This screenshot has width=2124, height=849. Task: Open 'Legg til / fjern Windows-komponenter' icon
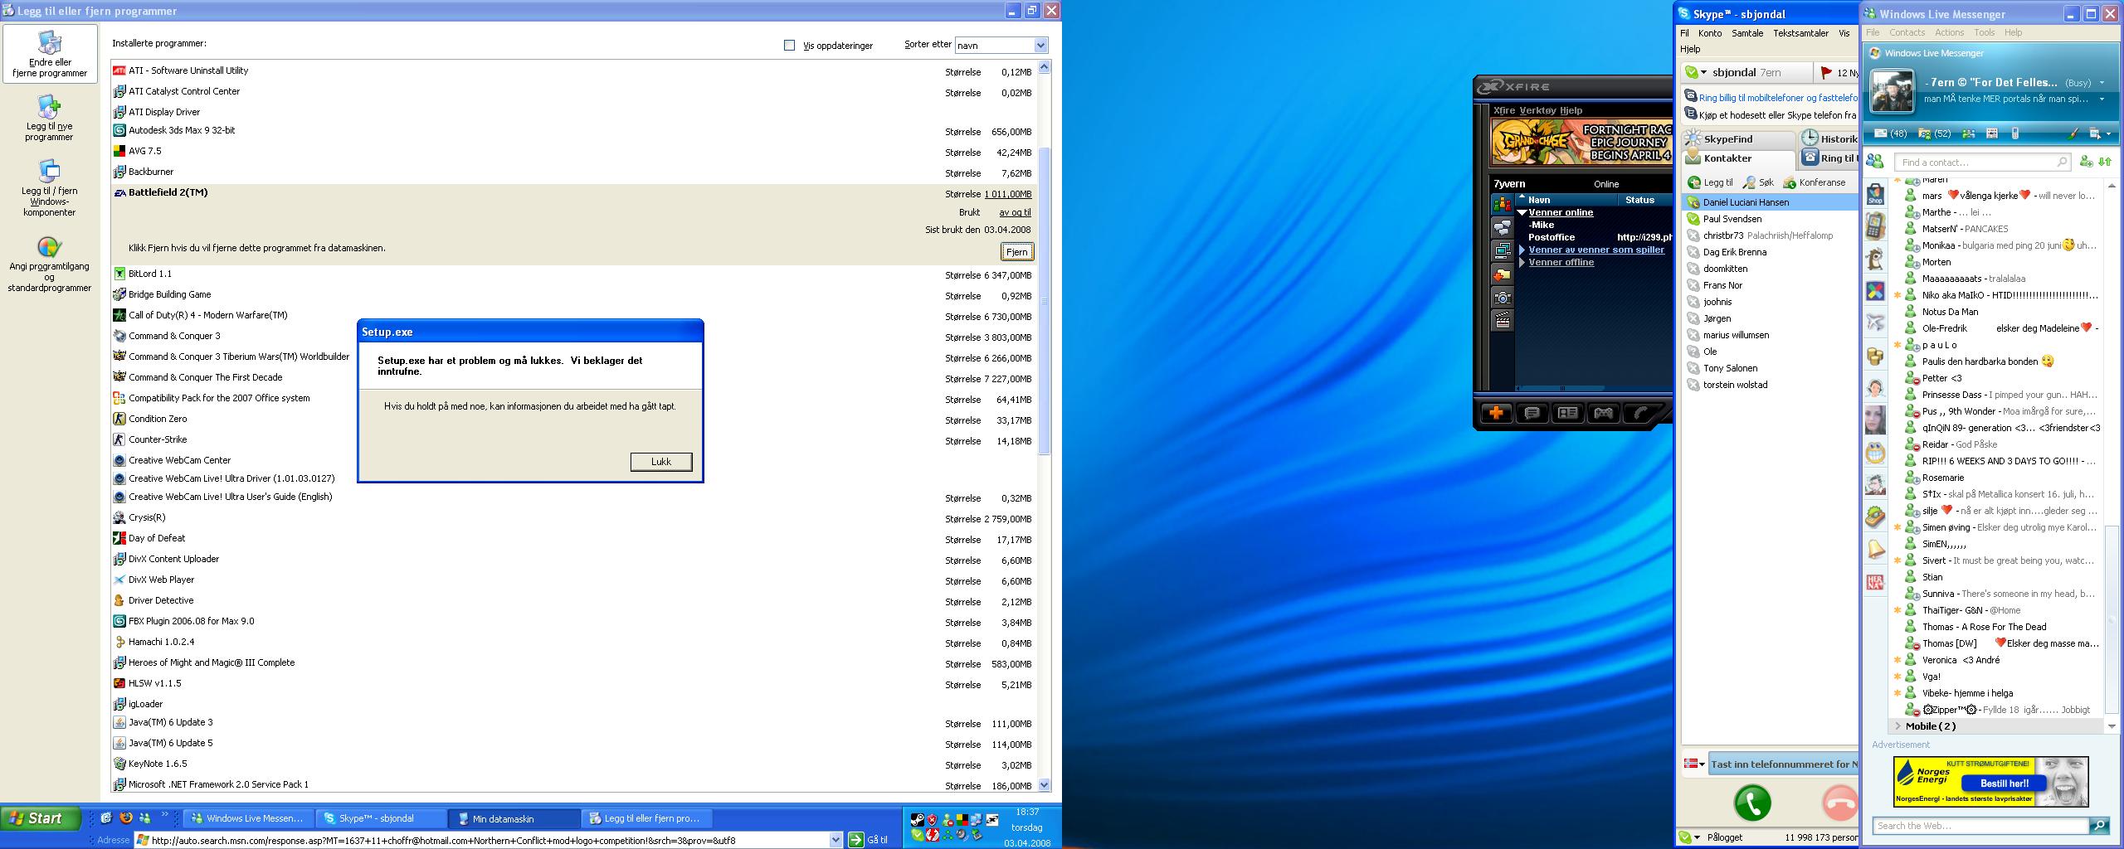50,188
